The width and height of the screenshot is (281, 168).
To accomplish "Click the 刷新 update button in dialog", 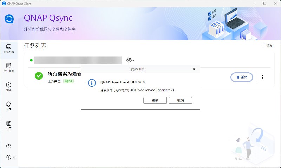I will click(x=155, y=100).
